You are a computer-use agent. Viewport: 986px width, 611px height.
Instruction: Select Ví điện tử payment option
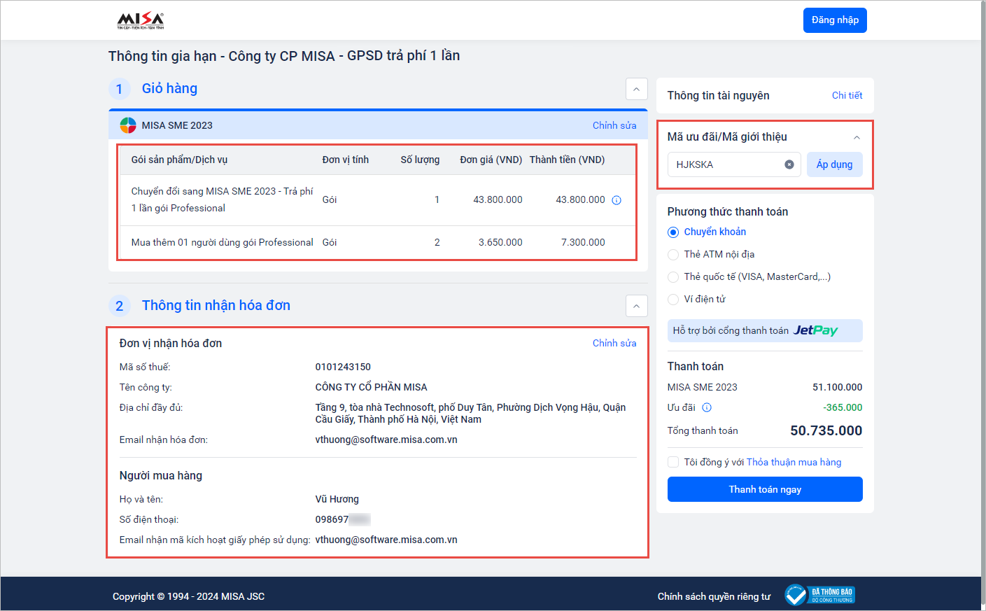(x=673, y=300)
